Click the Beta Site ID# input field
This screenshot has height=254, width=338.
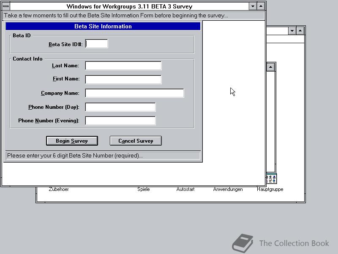pyautogui.click(x=96, y=44)
